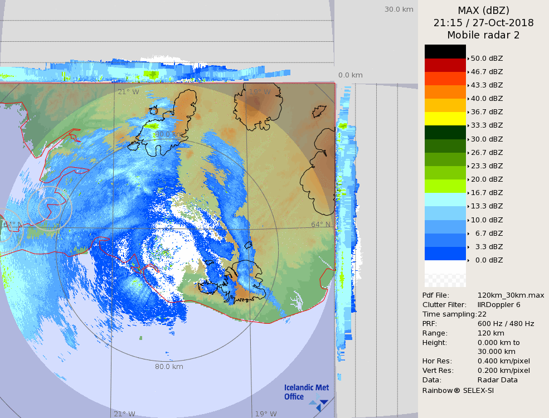Select the Mobile radar 2 label
Image resolution: width=549 pixels, height=418 pixels.
coord(483,35)
